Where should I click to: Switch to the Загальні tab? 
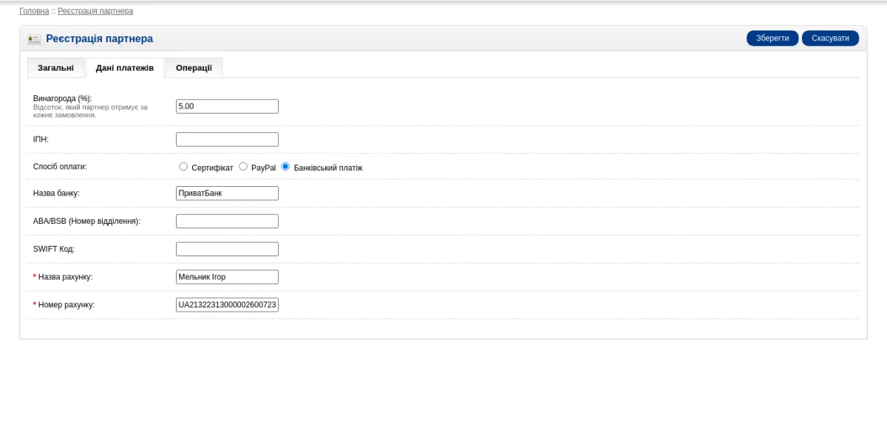pyautogui.click(x=55, y=68)
